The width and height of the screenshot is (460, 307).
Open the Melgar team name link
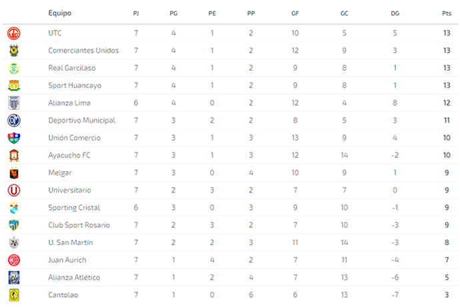click(60, 173)
